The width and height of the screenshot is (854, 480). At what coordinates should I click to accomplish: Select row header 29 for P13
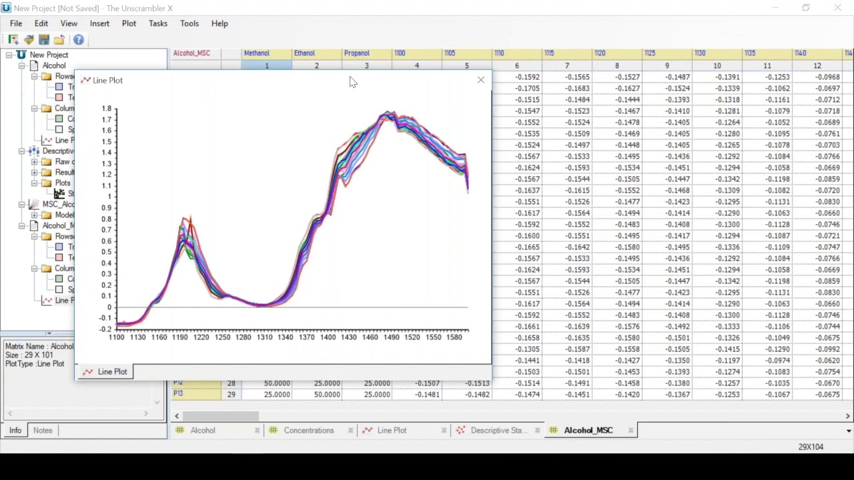click(x=231, y=395)
